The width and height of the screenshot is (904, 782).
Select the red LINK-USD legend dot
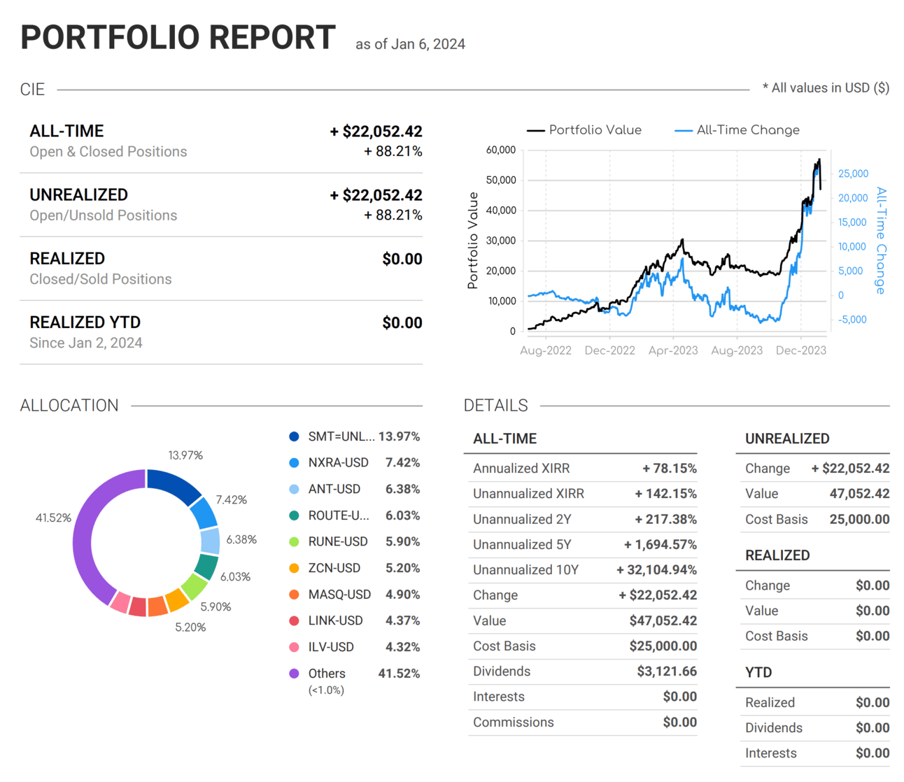(294, 621)
